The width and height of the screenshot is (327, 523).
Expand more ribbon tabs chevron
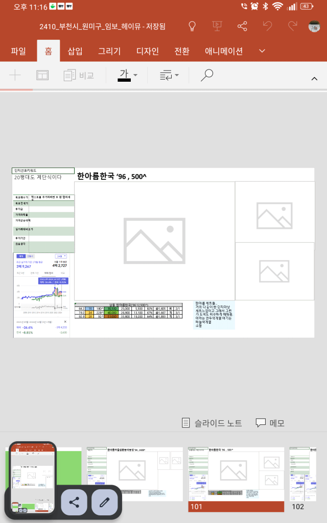pyautogui.click(x=262, y=51)
